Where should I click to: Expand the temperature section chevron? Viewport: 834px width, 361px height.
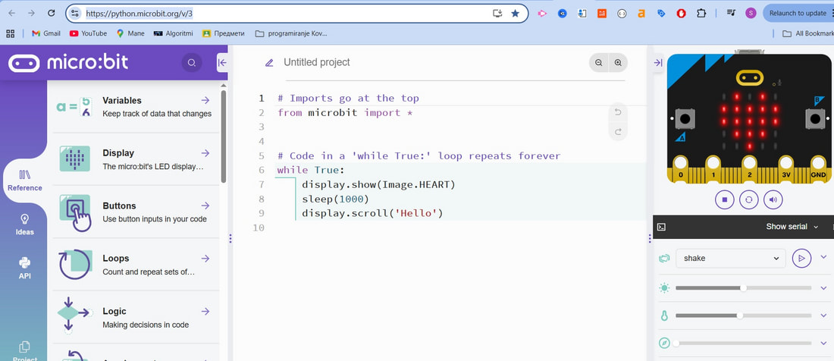click(x=824, y=315)
